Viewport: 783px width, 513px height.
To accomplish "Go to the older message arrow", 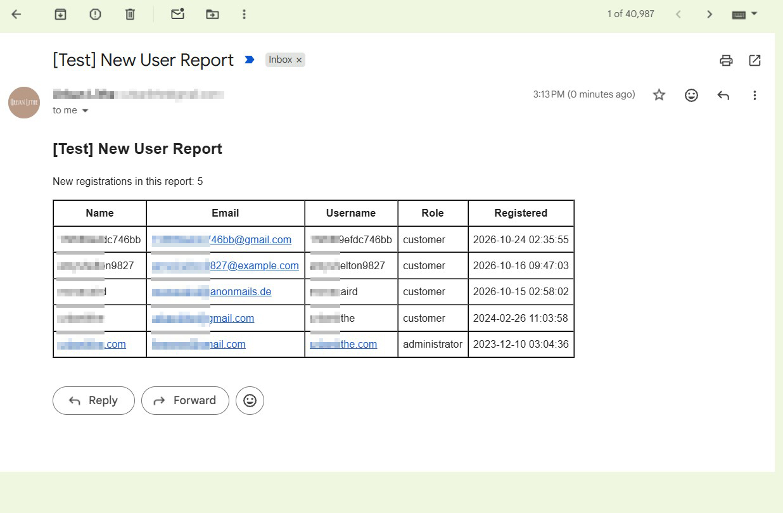I will [710, 14].
